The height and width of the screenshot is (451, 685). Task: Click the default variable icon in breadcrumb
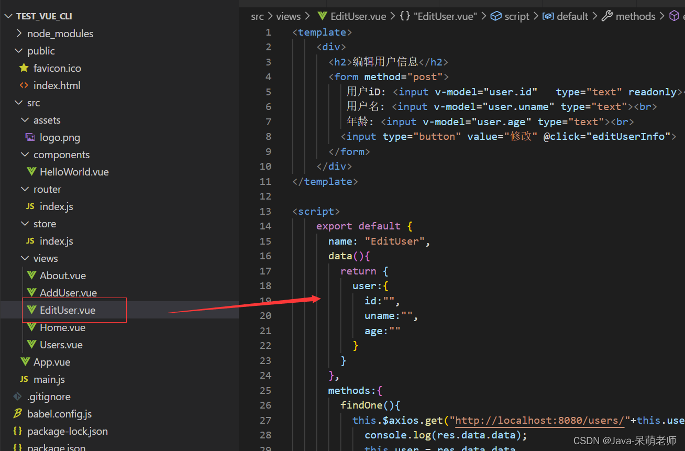tap(548, 16)
